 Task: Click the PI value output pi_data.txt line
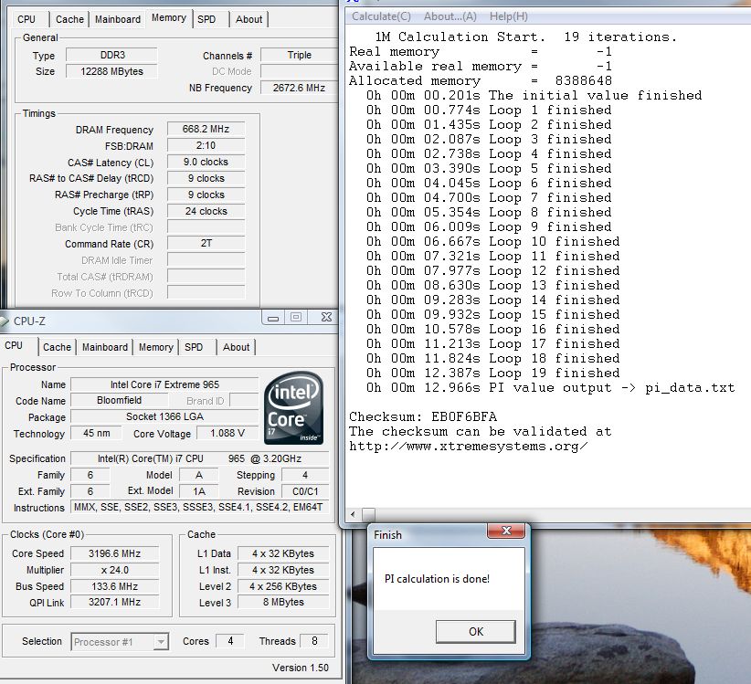550,387
